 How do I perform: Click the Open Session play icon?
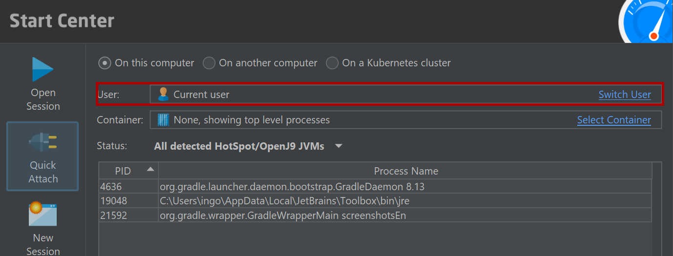coord(43,70)
